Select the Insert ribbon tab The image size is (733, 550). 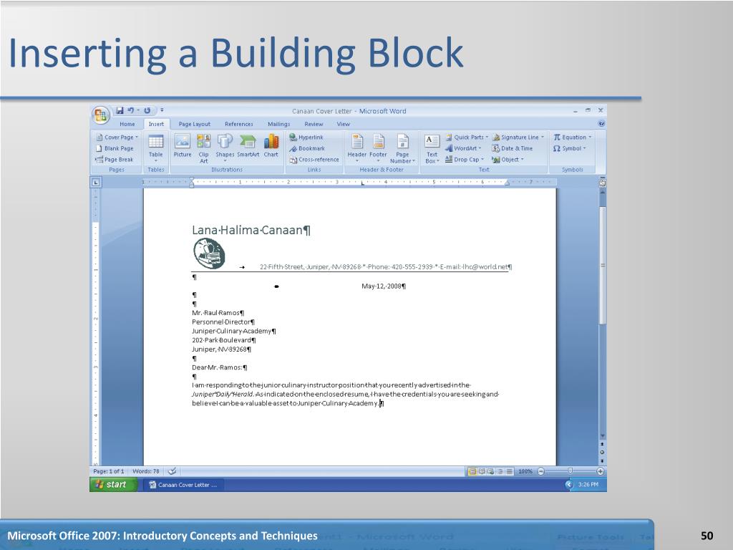156,124
